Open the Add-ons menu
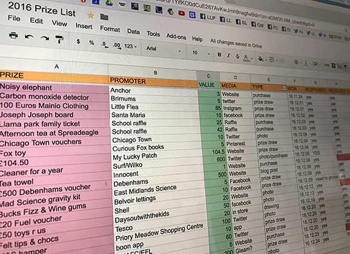This screenshot has height=254, width=350. click(176, 36)
